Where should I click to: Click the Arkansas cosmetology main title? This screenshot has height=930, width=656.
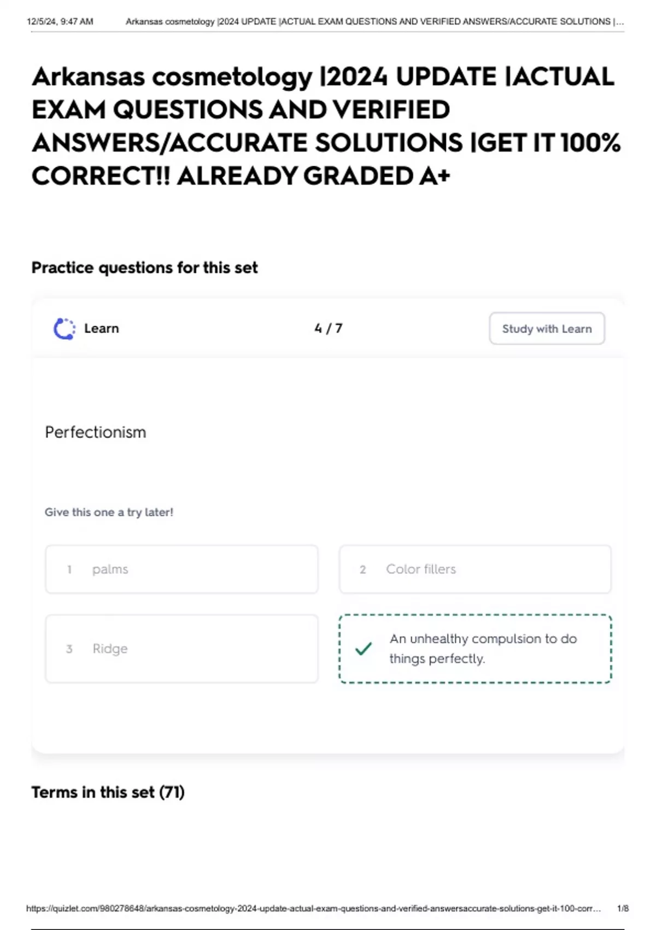point(326,126)
